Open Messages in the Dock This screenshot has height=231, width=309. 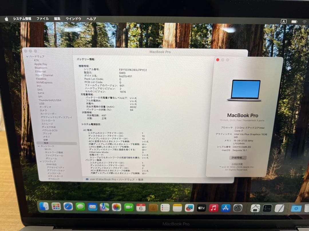80,208
